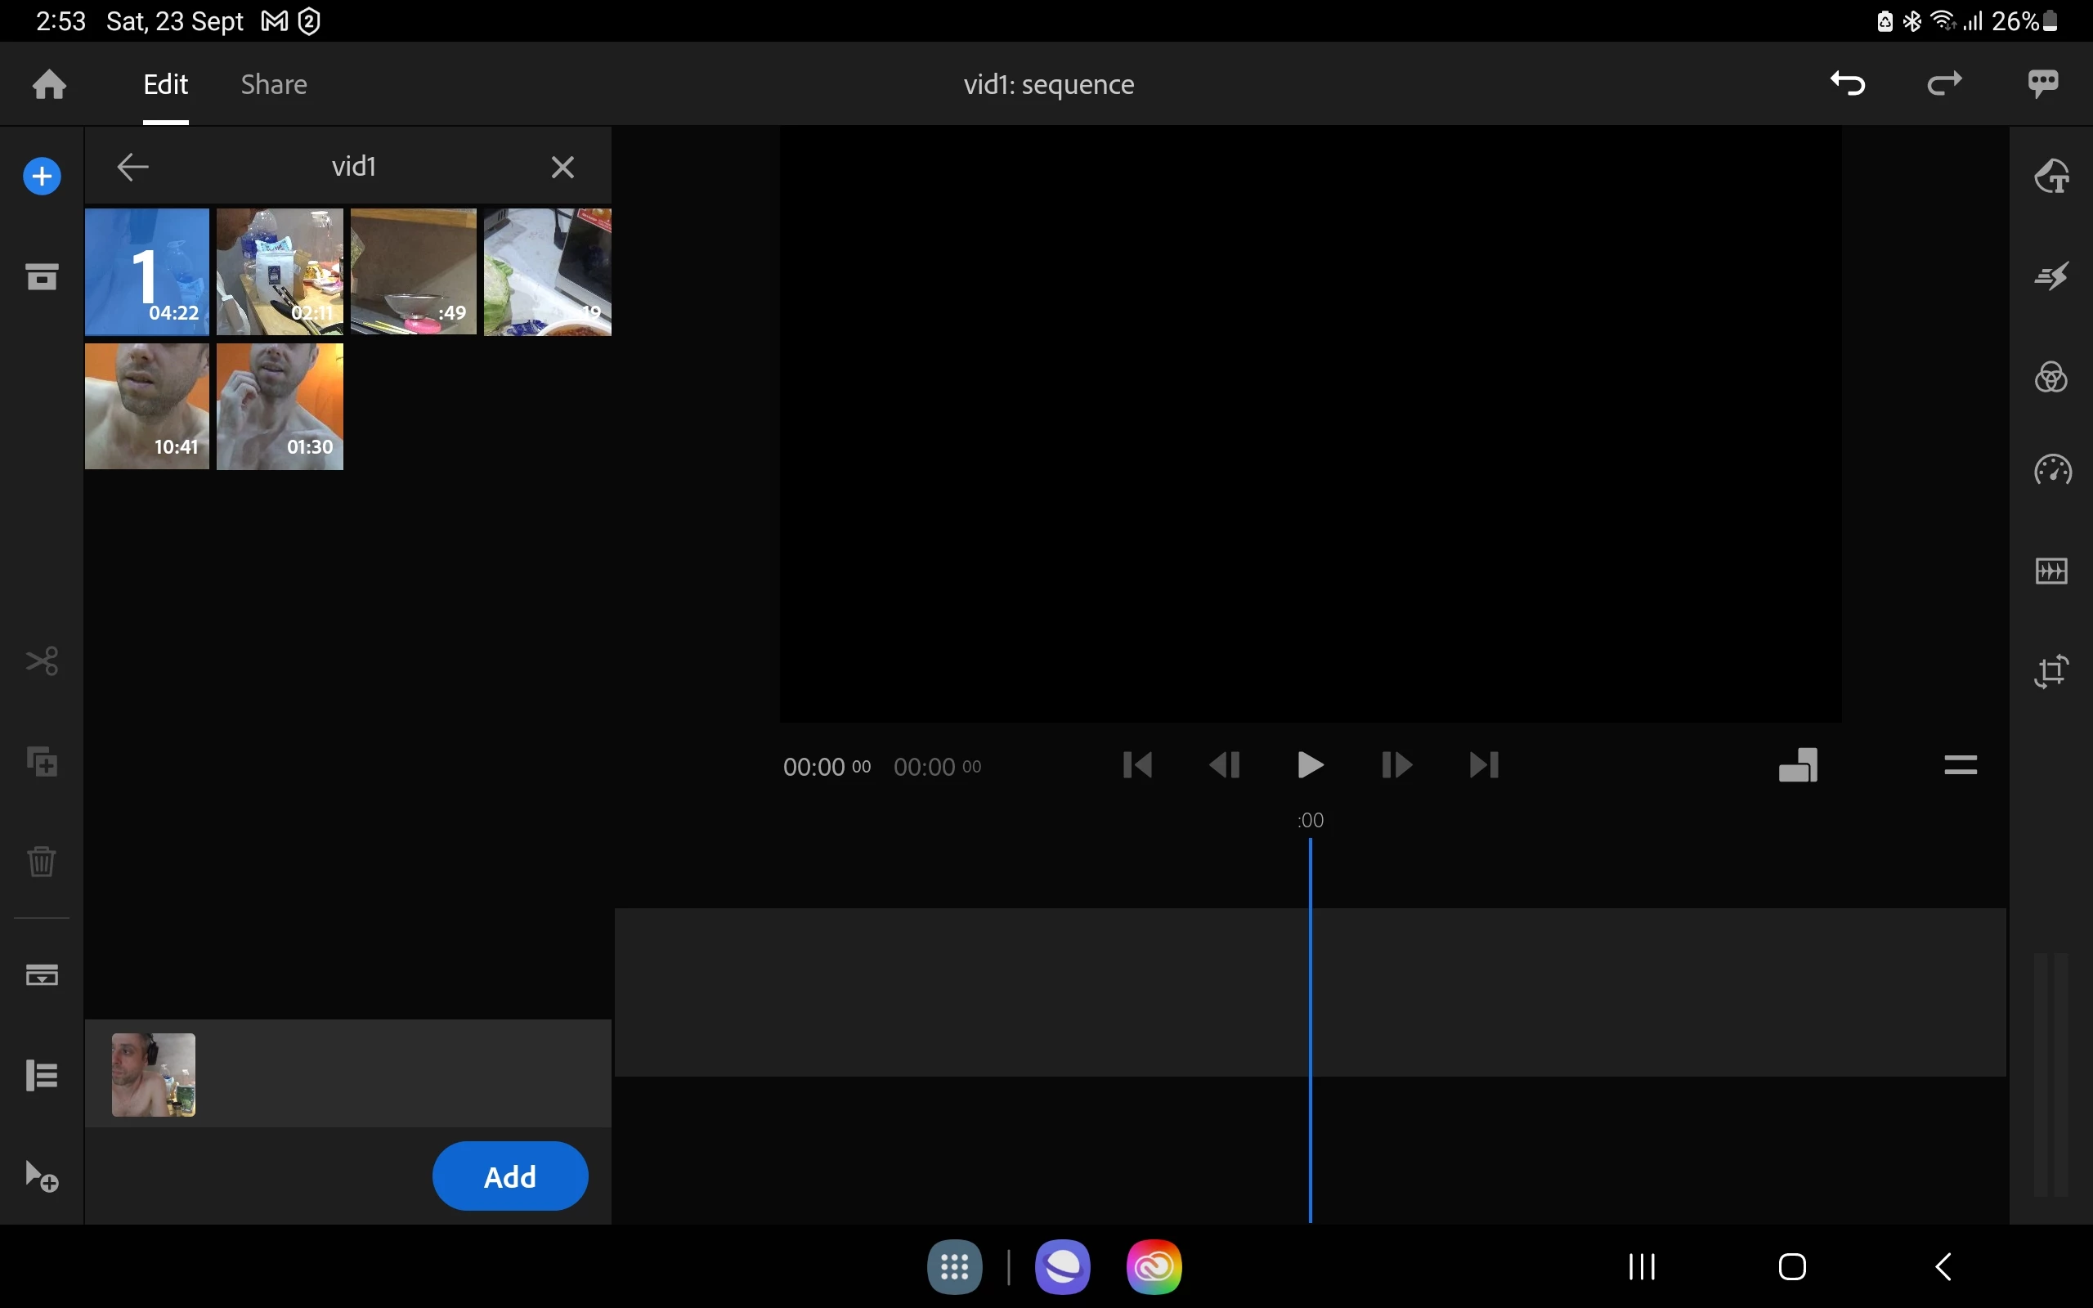Expand the timeline options menu
This screenshot has height=1308, width=2093.
point(1960,764)
